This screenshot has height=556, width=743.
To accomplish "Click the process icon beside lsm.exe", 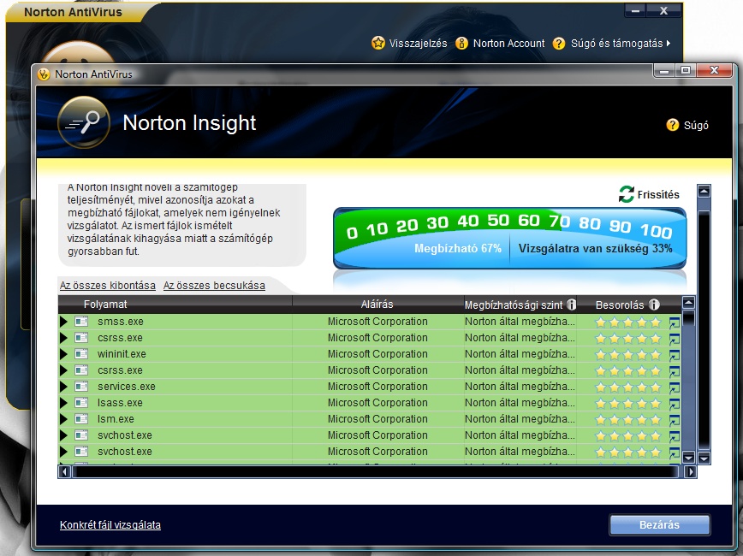I will [x=81, y=419].
